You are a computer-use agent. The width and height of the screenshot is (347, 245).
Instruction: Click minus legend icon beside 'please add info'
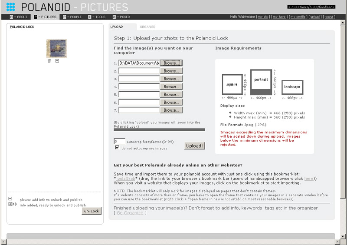tap(10, 199)
